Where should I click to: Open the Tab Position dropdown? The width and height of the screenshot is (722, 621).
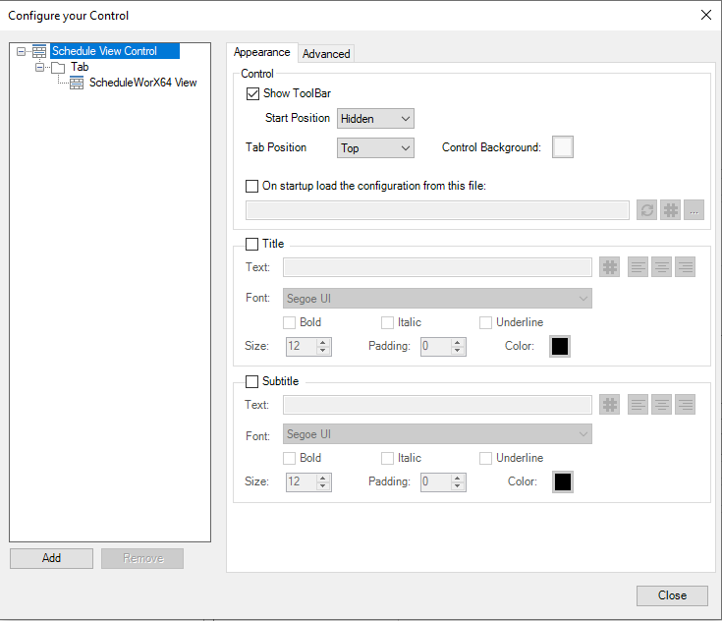(375, 148)
